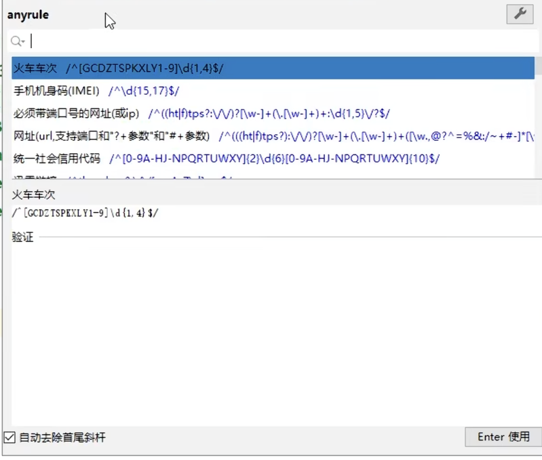Click the 火车车次 preview header
The width and height of the screenshot is (542, 460).
pos(34,194)
